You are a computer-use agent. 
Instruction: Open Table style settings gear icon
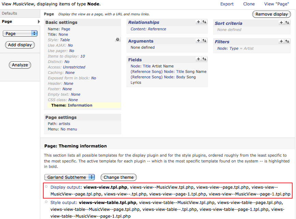[x=118, y=40]
